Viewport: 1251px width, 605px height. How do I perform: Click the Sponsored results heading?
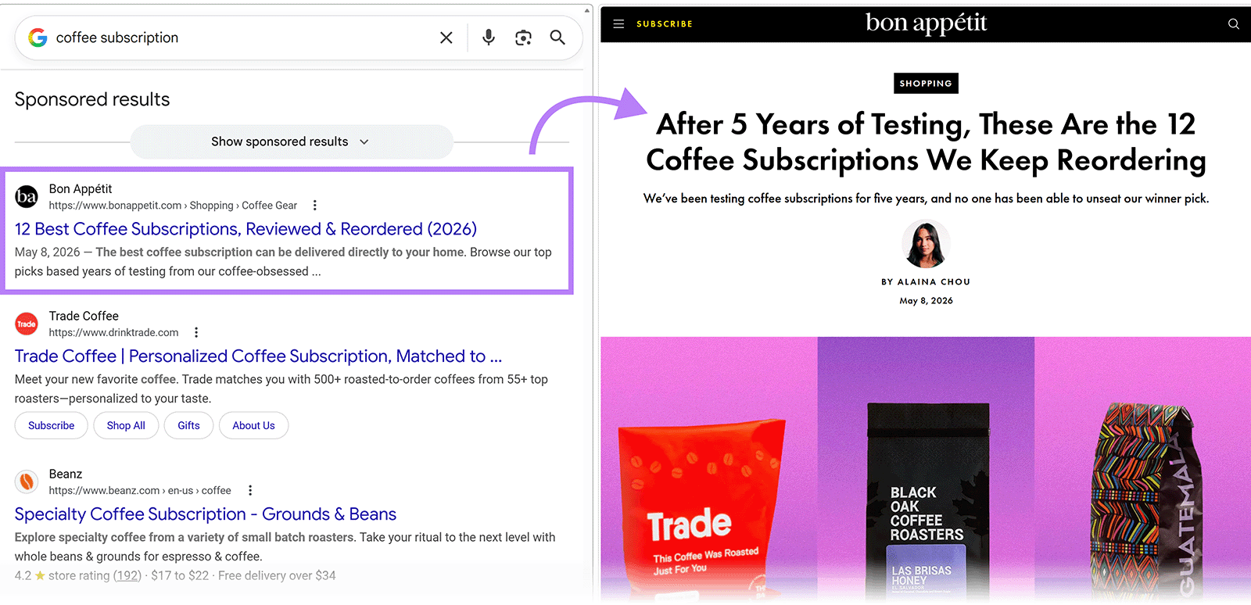(92, 99)
